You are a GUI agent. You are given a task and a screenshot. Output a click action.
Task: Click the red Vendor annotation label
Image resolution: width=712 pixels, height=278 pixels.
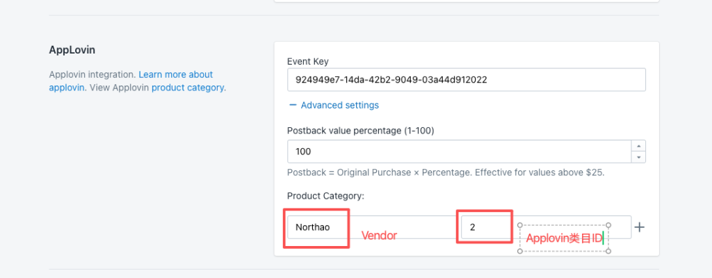pyautogui.click(x=379, y=236)
